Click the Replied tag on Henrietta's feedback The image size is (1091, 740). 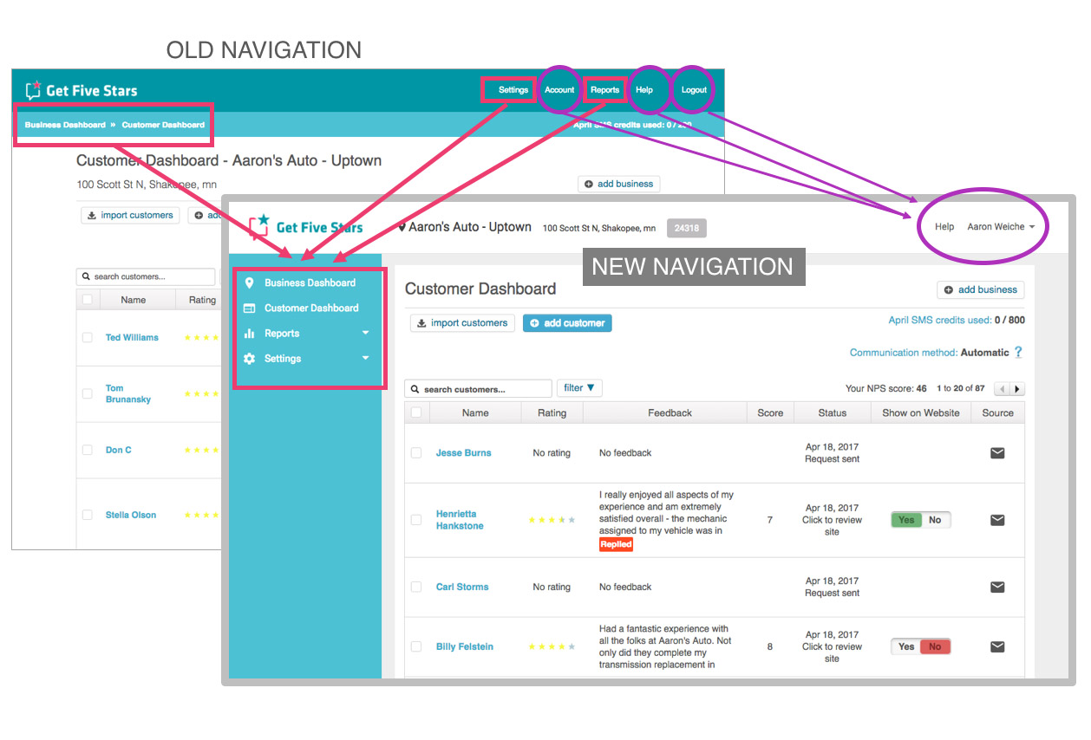616,544
